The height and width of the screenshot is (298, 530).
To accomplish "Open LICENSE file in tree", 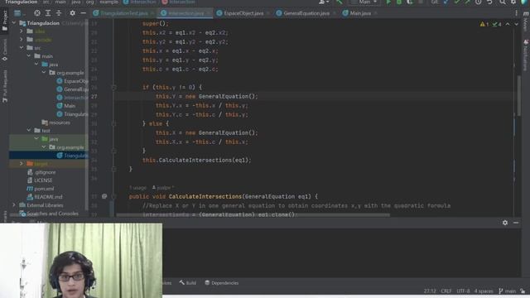I will pyautogui.click(x=40, y=180).
